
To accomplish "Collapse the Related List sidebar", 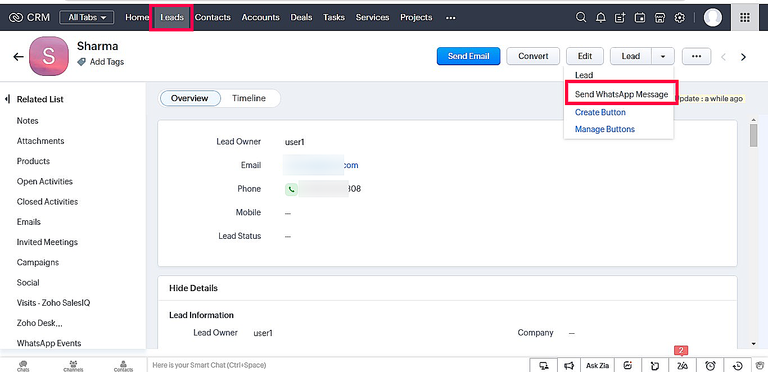I will (7, 99).
